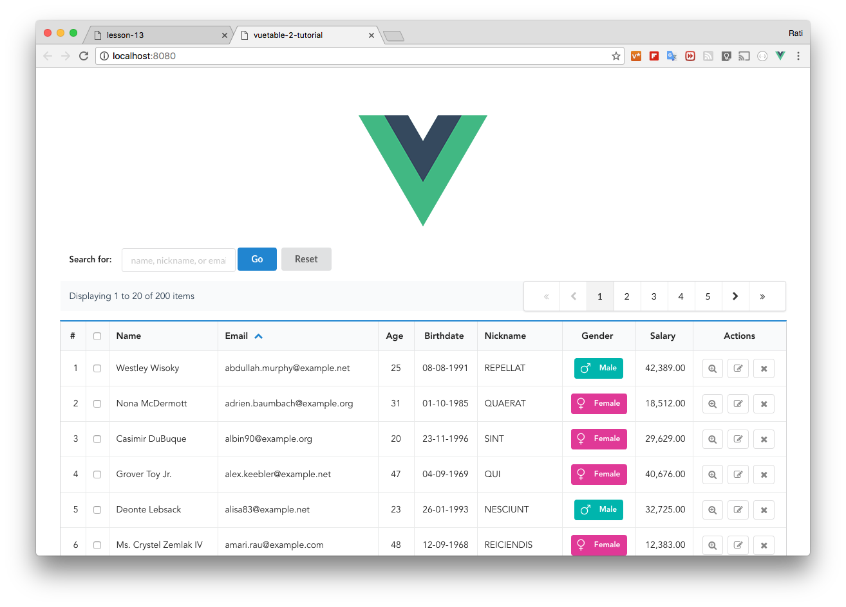
Task: Select page 1 in pagination
Action: click(600, 296)
